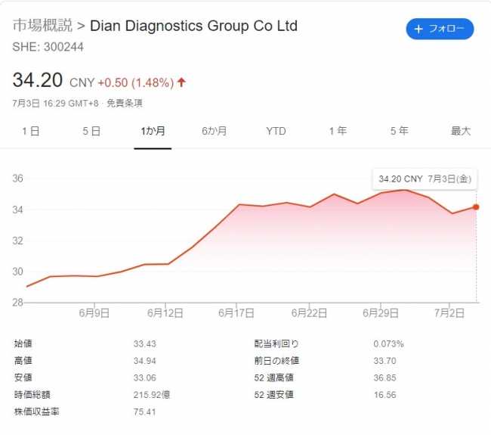Click the 高値 value 34.94
This screenshot has width=491, height=435.
click(145, 361)
